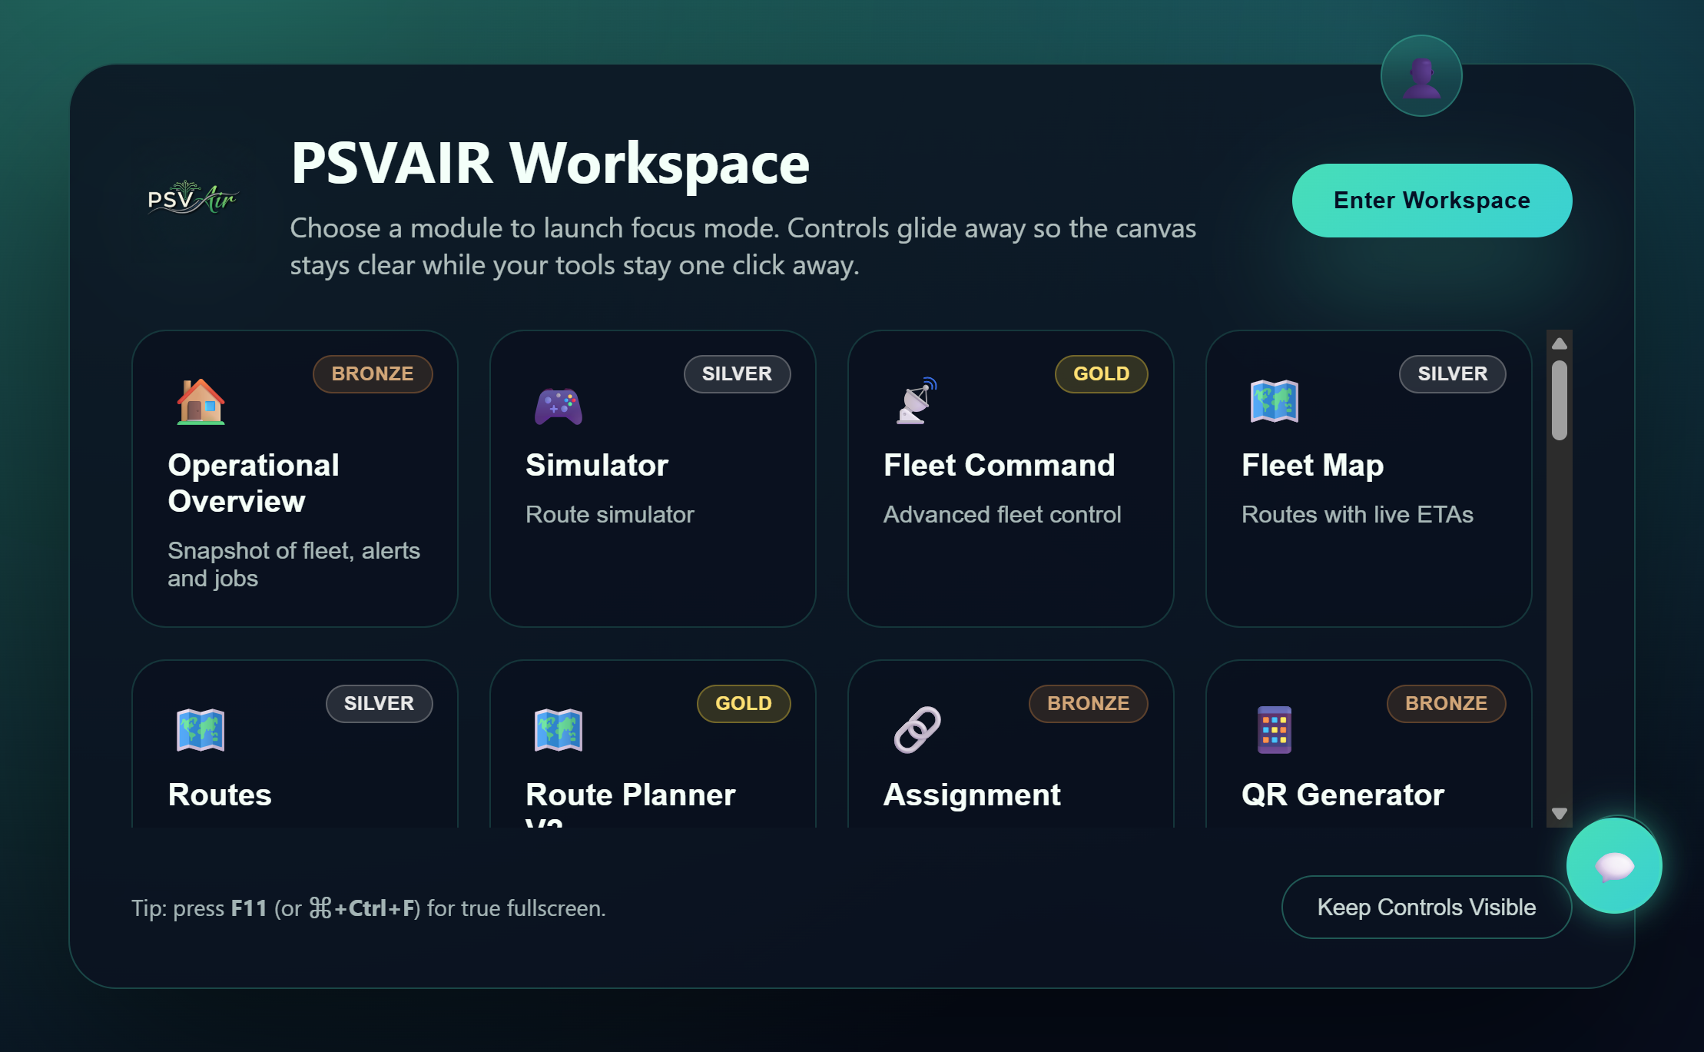The height and width of the screenshot is (1052, 1704).
Task: Open the Assignment title
Action: click(x=972, y=795)
